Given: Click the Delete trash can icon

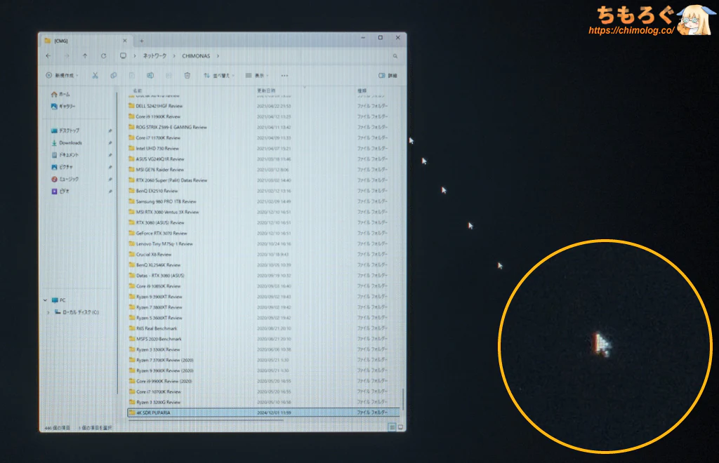Looking at the screenshot, I should click(187, 75).
